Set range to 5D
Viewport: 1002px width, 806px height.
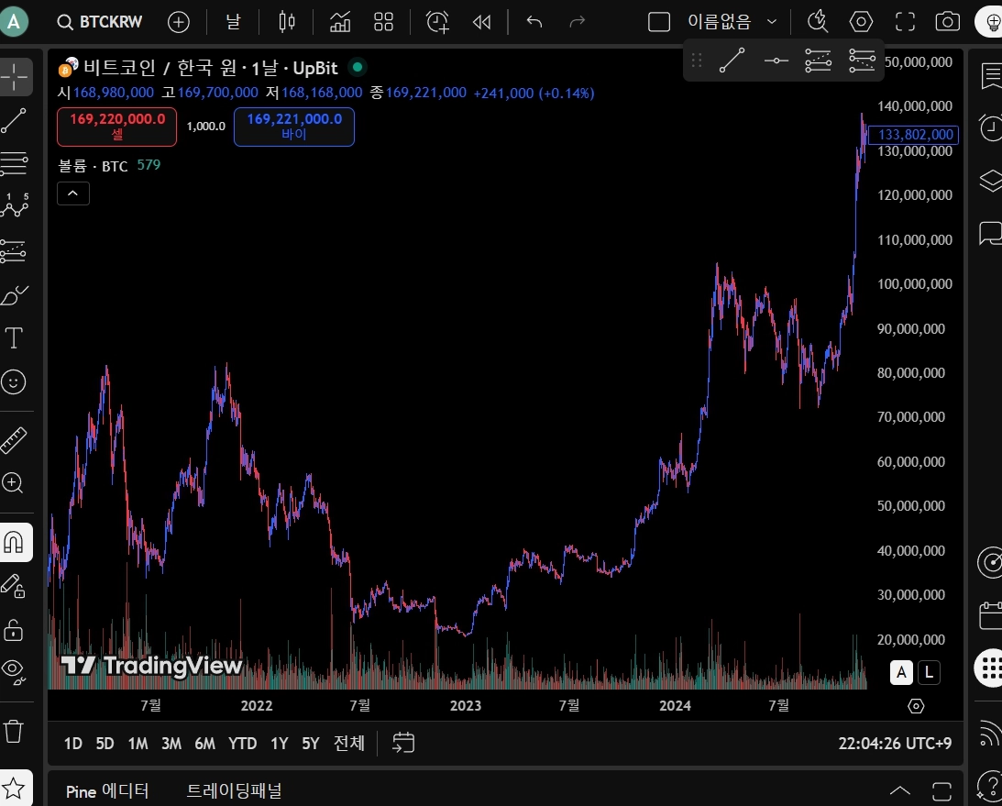(x=105, y=744)
